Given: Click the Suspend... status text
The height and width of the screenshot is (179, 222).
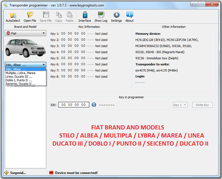Looking at the screenshot, I should click(18, 173).
